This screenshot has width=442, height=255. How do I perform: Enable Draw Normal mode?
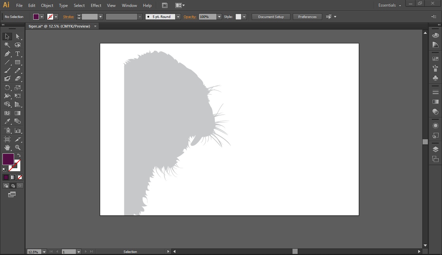point(6,186)
